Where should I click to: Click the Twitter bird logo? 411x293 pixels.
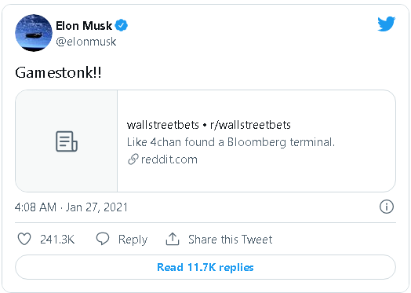coord(386,24)
